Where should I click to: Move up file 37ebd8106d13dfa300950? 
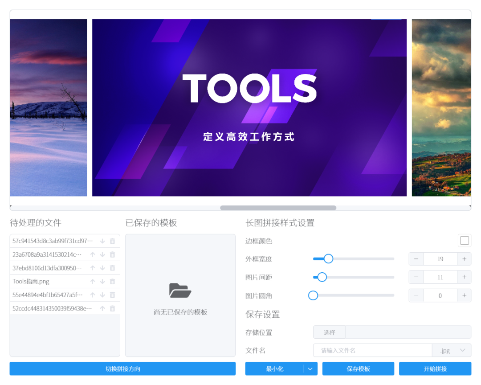tap(93, 268)
